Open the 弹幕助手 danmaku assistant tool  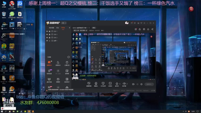(x=49, y=64)
